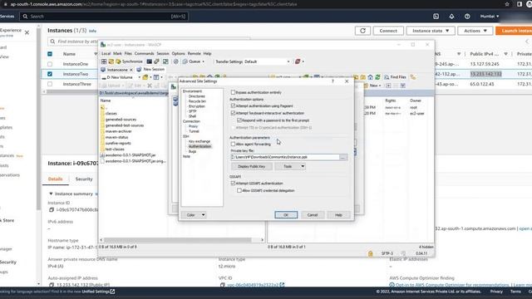Click the dialog's question mark help icon

pyautogui.click(x=332, y=81)
